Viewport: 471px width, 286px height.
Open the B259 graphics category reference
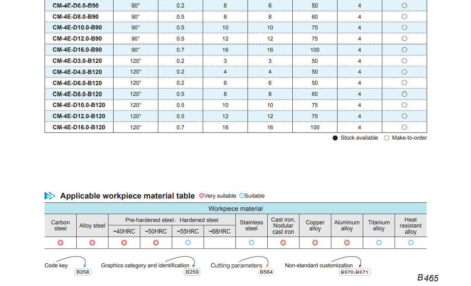[x=192, y=272]
